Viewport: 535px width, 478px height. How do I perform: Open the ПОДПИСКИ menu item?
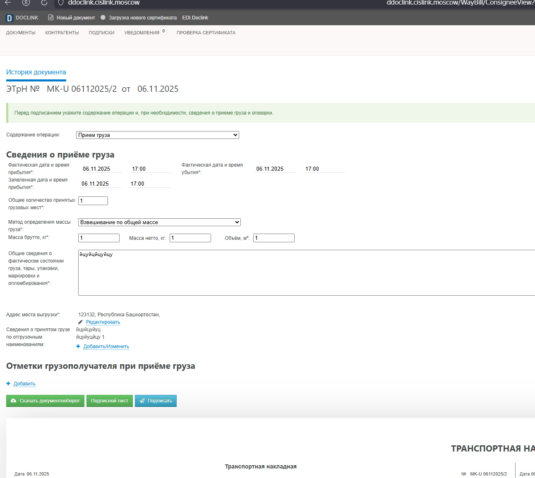(101, 33)
